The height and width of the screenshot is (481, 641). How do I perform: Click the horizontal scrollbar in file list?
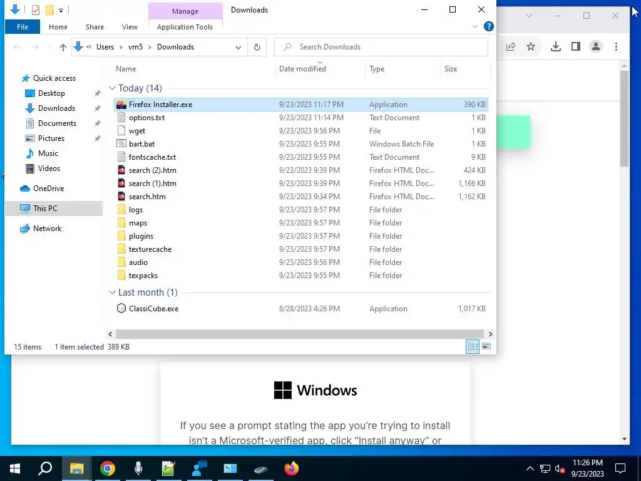click(x=300, y=334)
